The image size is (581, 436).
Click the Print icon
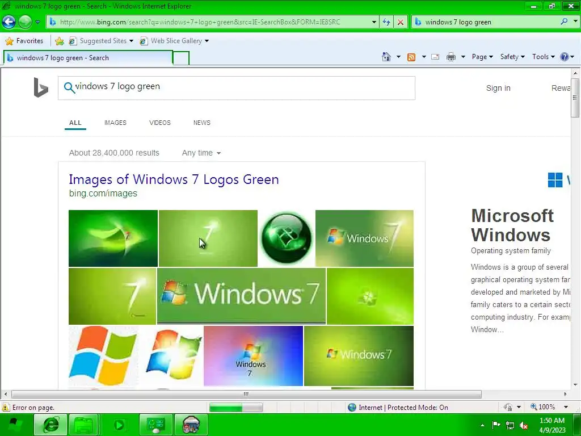coord(451,57)
